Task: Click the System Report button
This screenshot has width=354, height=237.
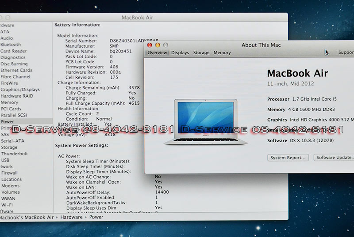Action: point(288,158)
